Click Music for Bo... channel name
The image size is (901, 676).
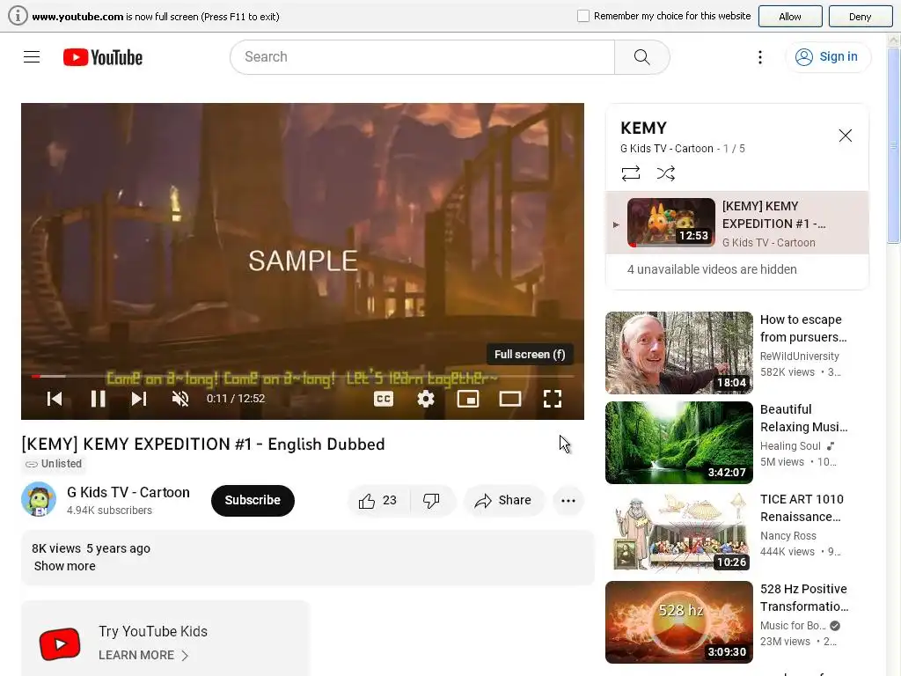pyautogui.click(x=793, y=626)
